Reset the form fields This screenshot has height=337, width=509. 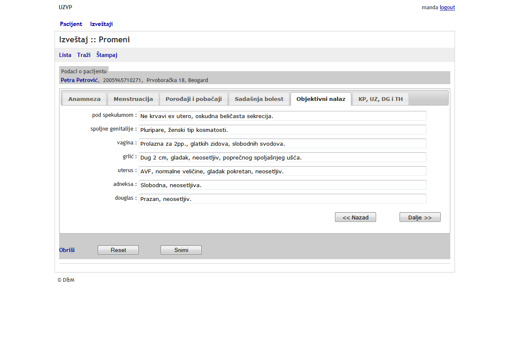point(118,250)
